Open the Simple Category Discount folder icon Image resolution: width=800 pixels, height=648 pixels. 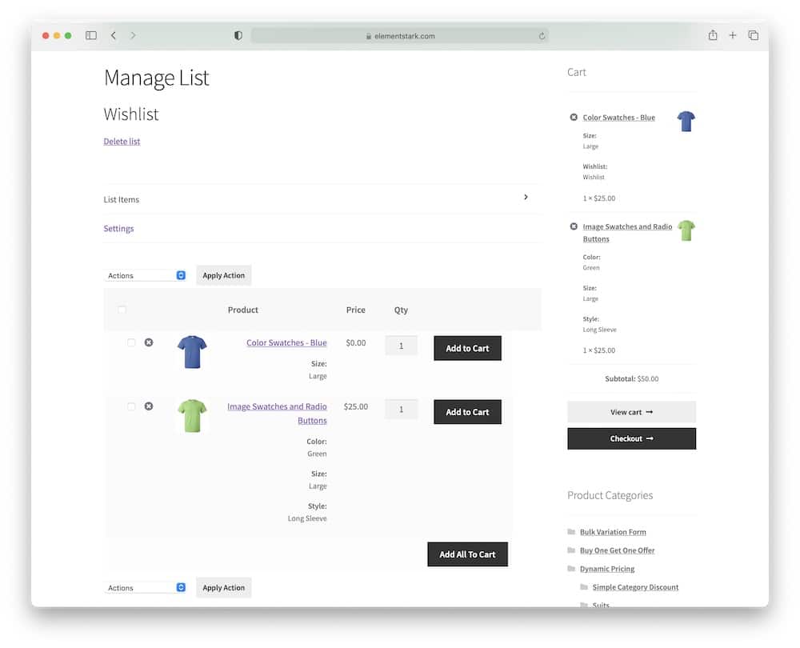click(584, 586)
